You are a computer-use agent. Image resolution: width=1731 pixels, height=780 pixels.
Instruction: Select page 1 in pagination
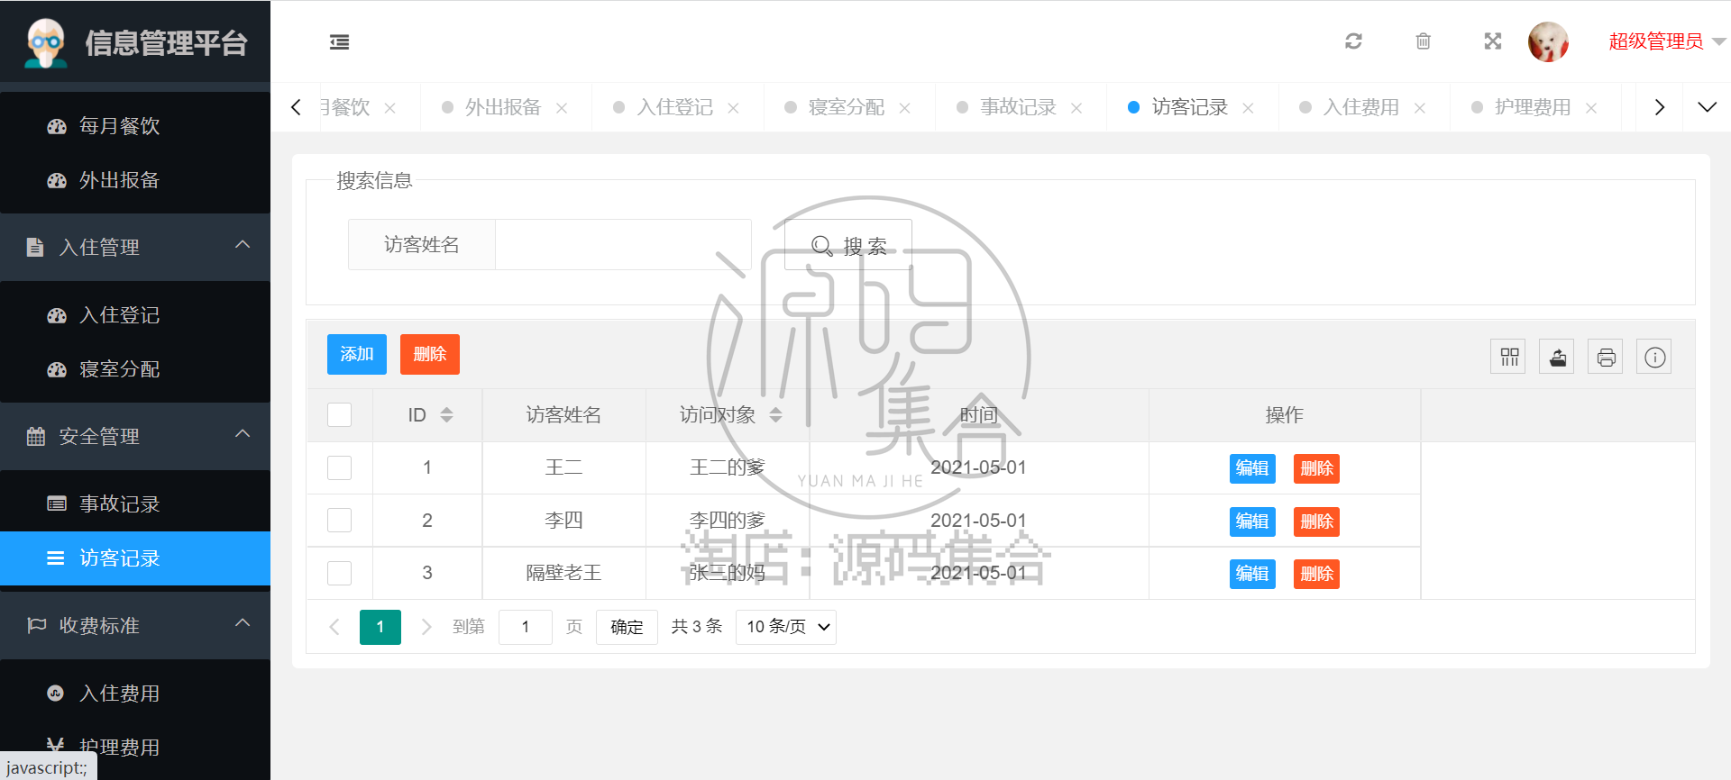coord(380,627)
